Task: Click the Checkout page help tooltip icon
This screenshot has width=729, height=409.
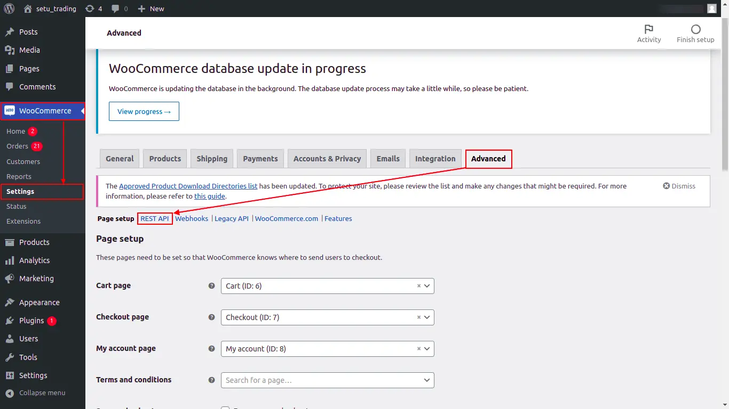Action: [x=211, y=317]
